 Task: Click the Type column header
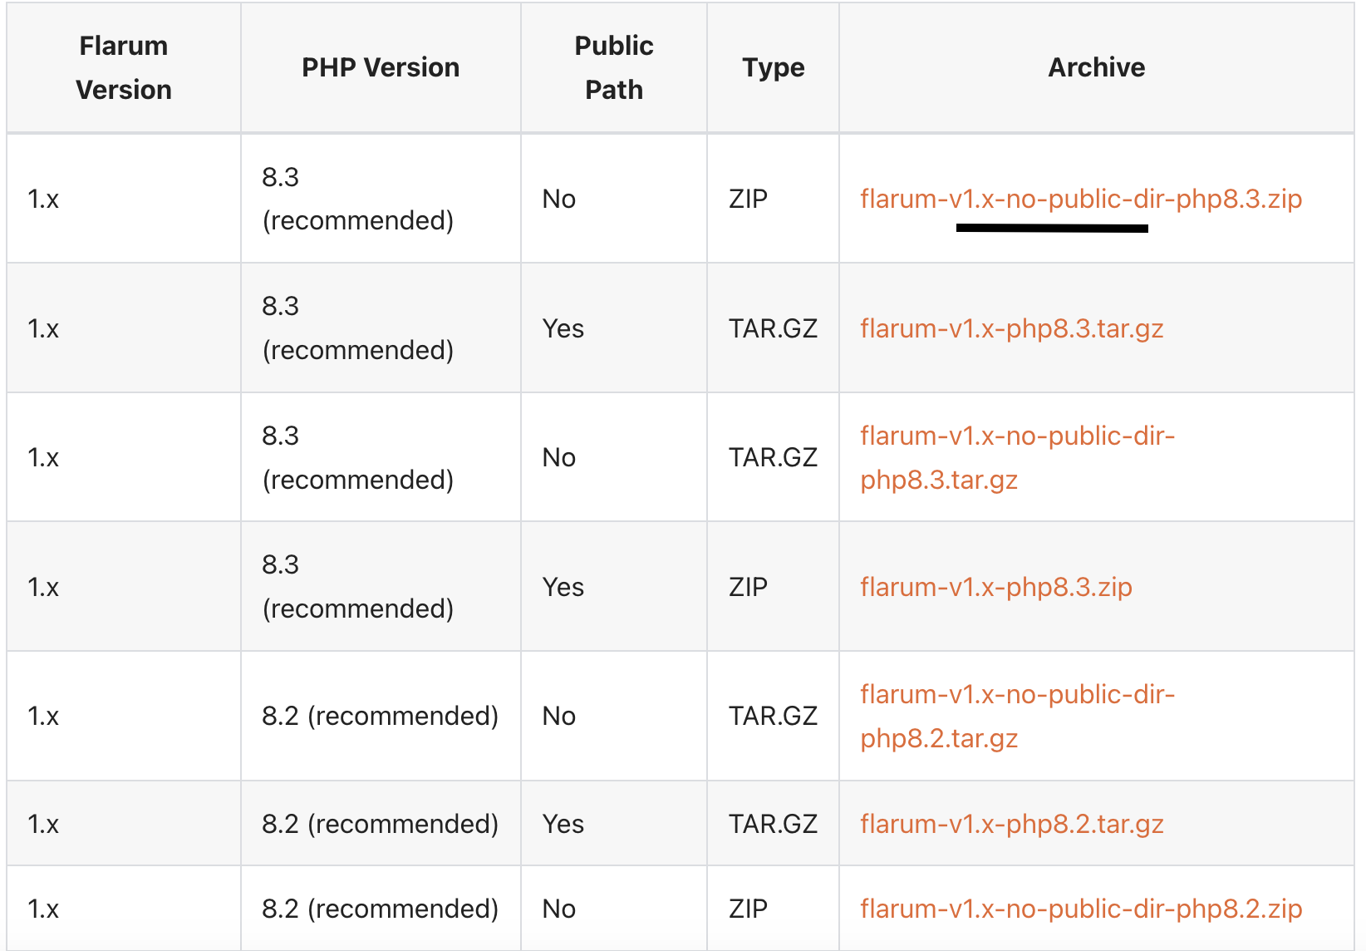coord(773,67)
